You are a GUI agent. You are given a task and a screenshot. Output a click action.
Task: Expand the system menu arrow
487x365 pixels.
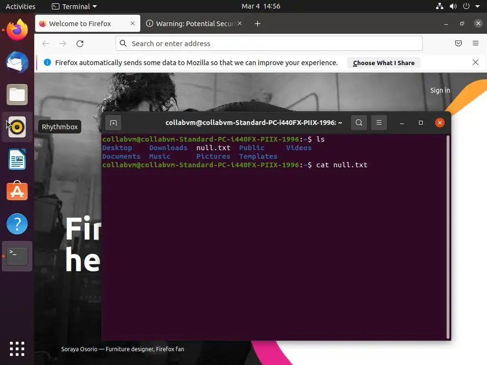click(x=477, y=6)
